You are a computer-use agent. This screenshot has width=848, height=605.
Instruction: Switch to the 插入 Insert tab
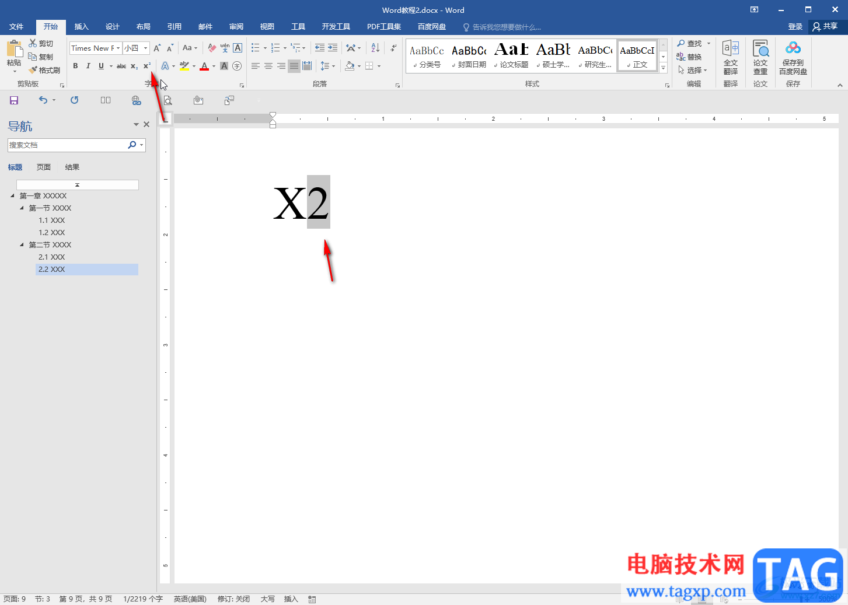click(x=81, y=27)
